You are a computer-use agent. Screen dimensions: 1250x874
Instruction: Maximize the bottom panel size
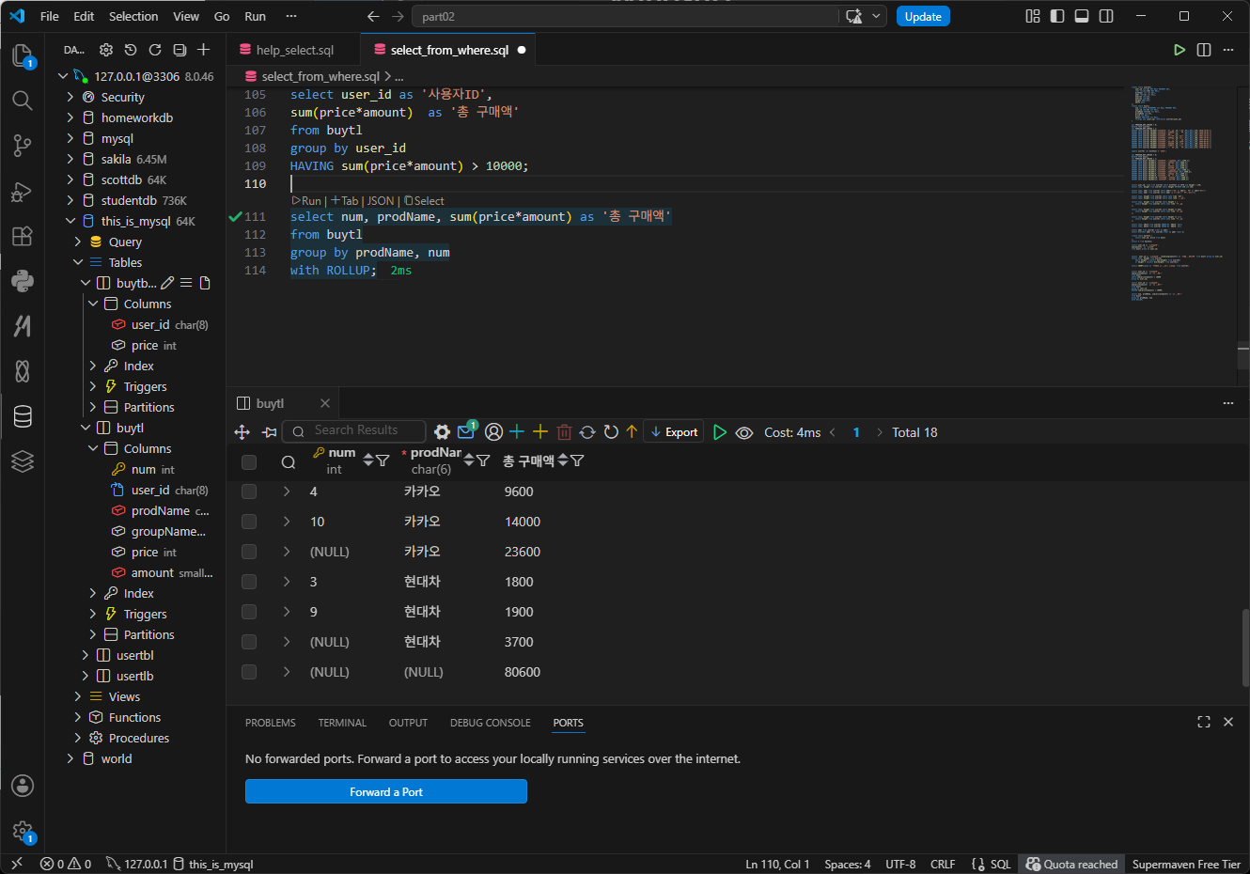[x=1204, y=722]
